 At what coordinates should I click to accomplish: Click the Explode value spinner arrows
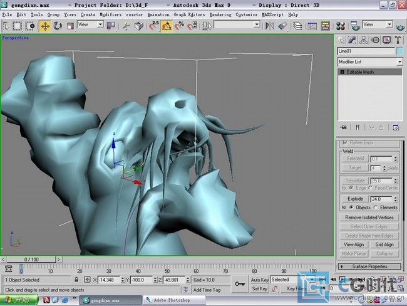tap(395, 199)
